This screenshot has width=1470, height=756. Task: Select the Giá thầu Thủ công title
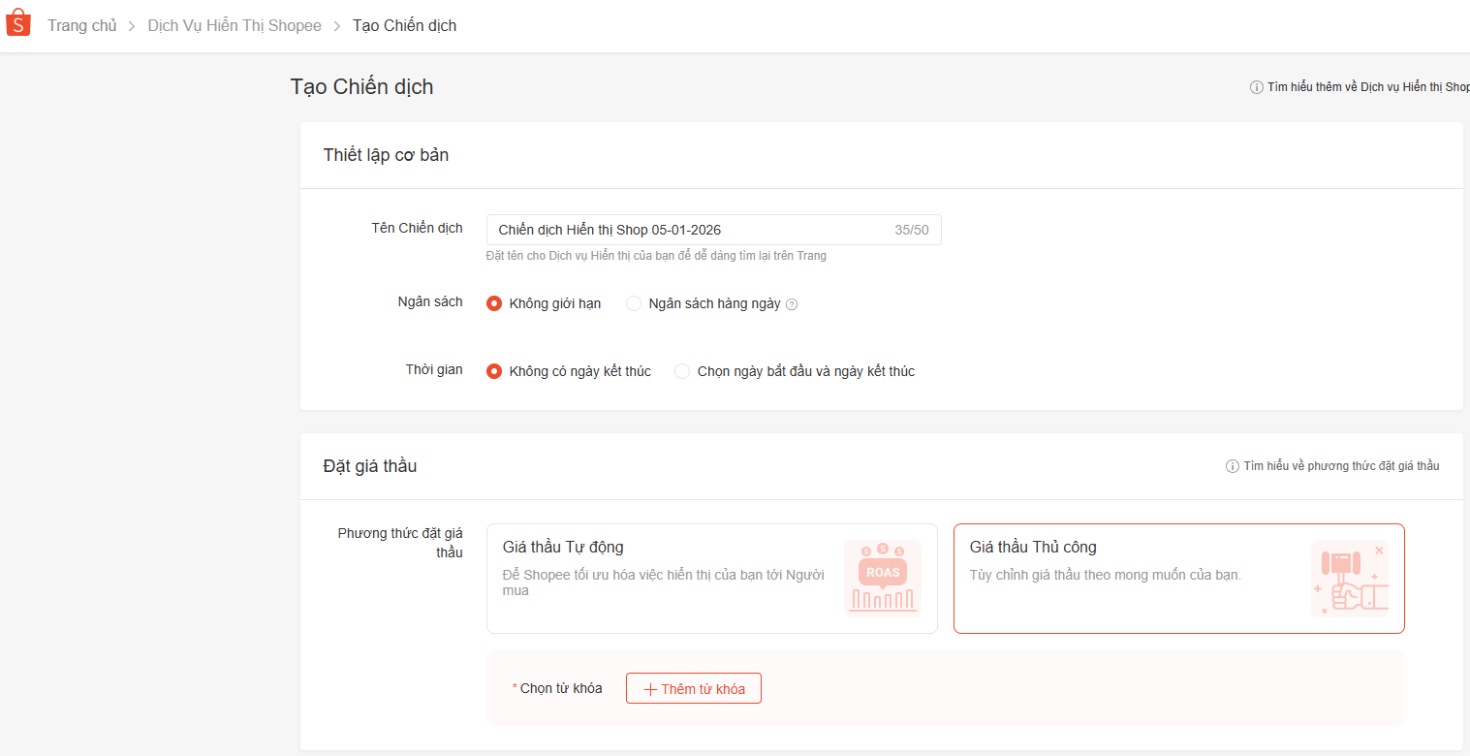[1033, 548]
